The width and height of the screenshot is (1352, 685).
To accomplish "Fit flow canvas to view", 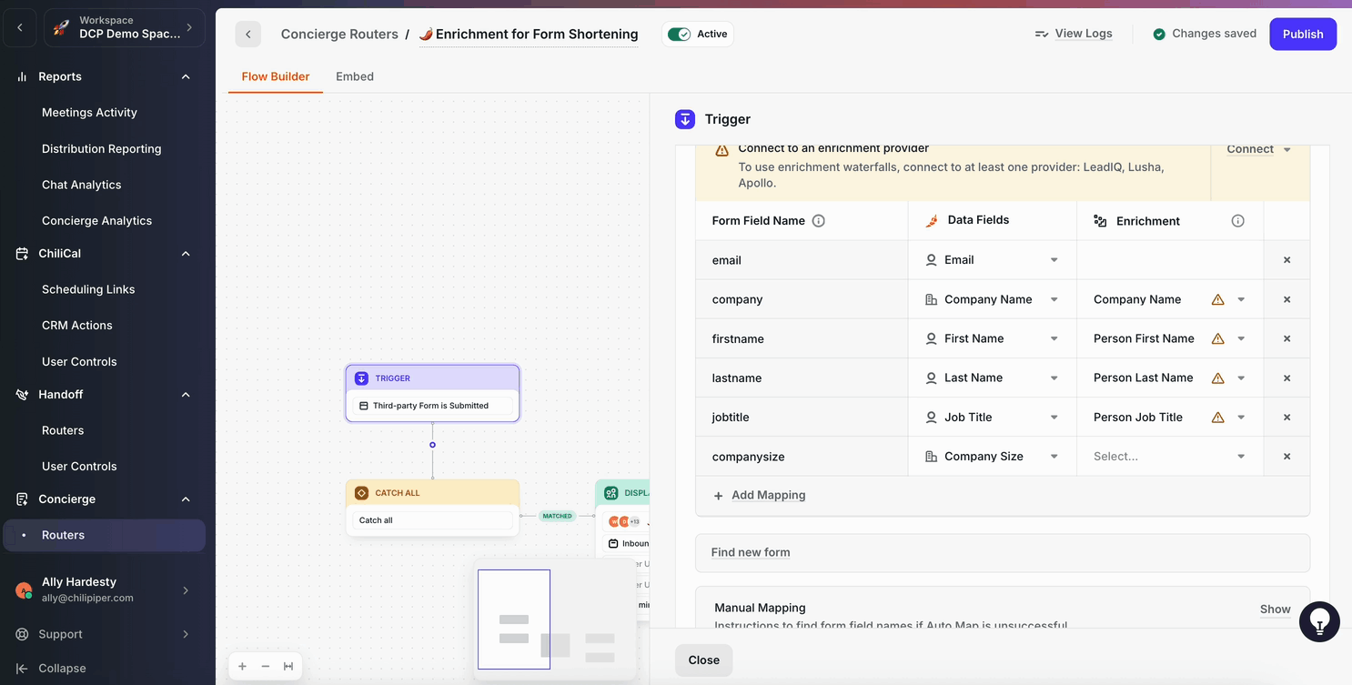I will (288, 666).
